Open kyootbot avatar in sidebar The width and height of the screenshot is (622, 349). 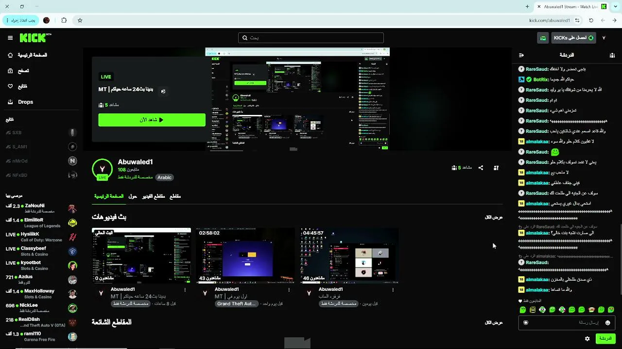72,266
